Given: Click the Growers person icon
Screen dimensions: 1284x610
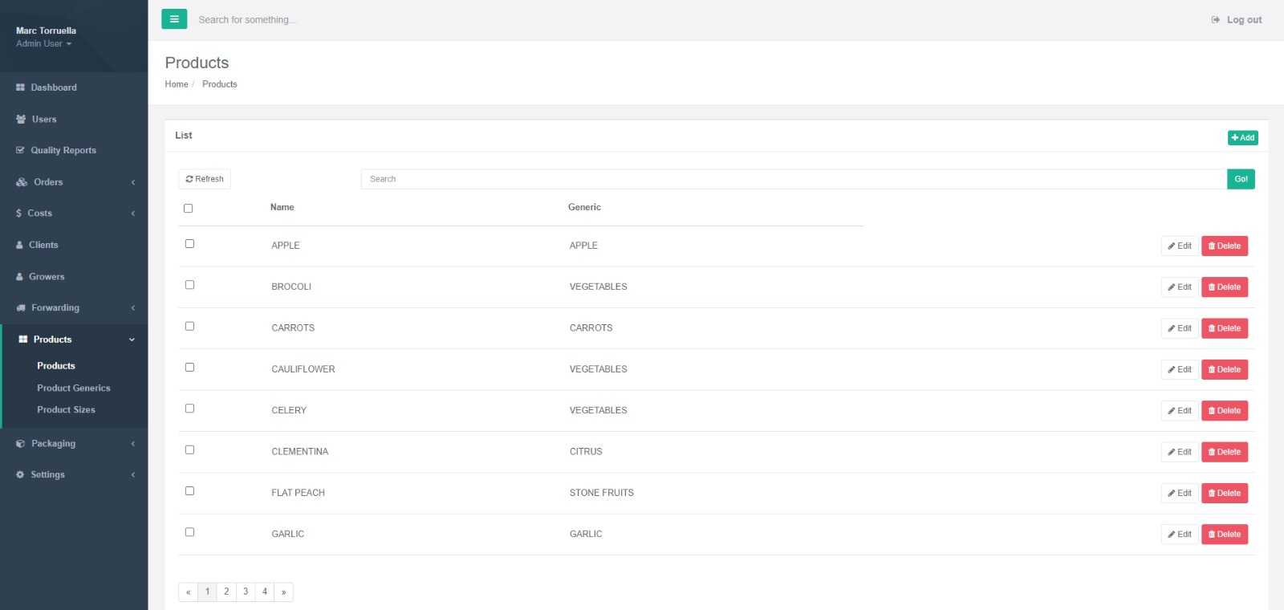Looking at the screenshot, I should pos(19,277).
